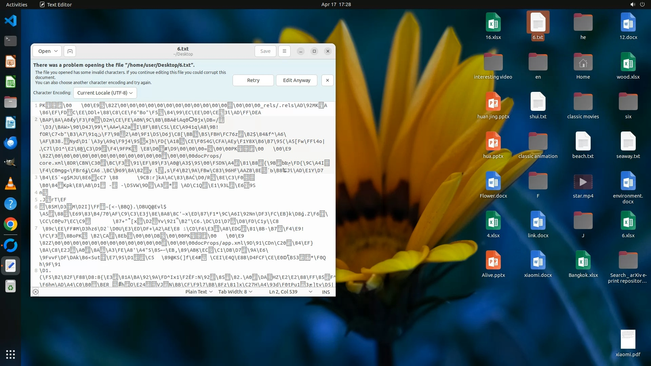Click the status bar close icon
This screenshot has height=366, width=651.
[x=36, y=292]
